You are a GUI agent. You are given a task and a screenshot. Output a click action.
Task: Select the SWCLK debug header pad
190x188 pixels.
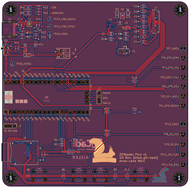point(99,102)
